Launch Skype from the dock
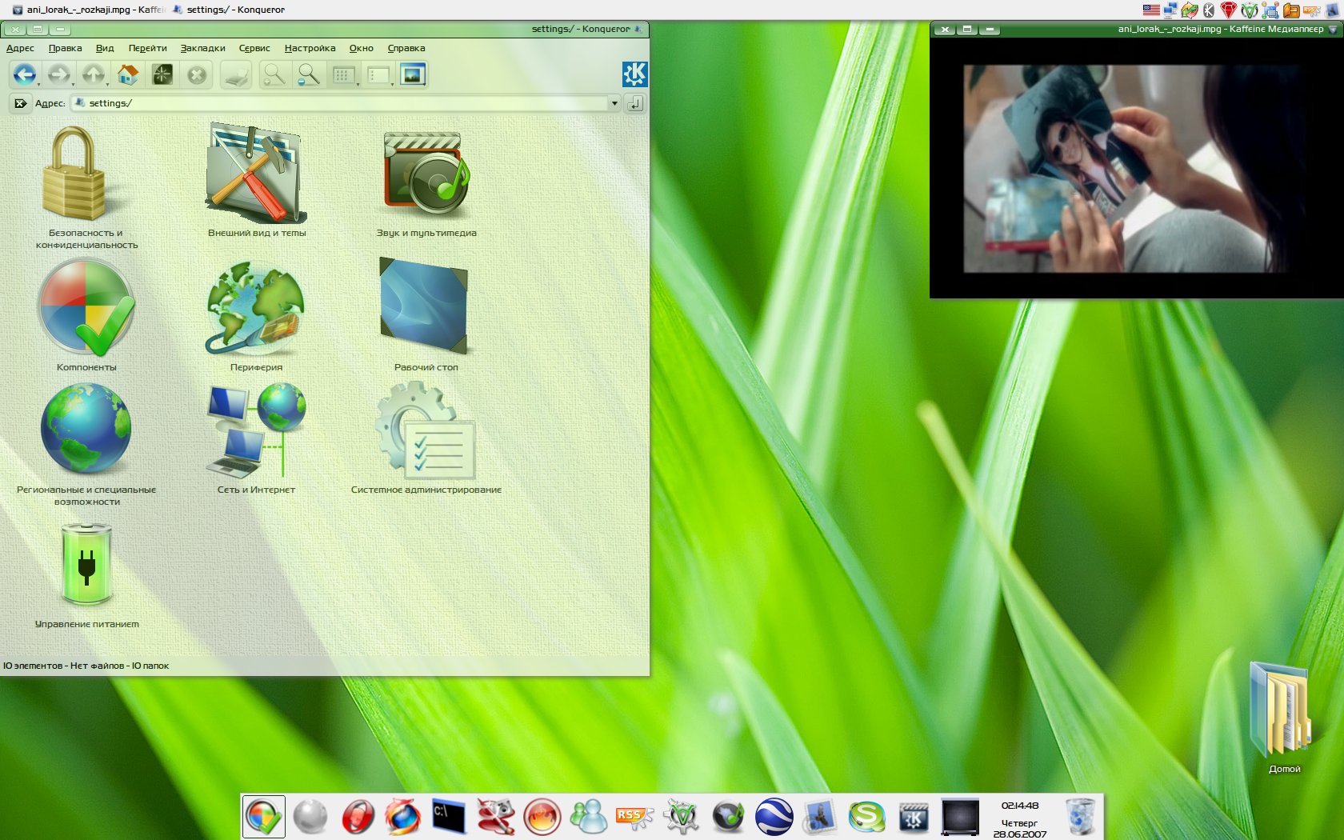 pyautogui.click(x=866, y=817)
